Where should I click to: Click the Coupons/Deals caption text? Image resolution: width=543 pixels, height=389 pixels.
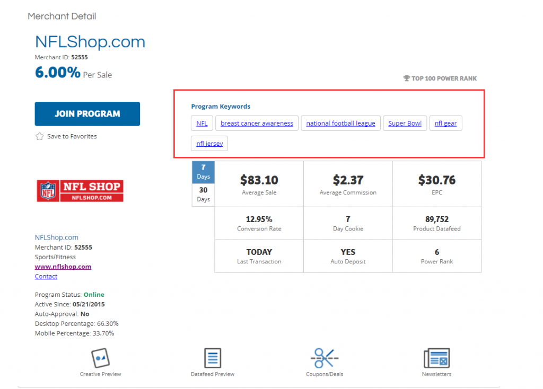pyautogui.click(x=325, y=374)
